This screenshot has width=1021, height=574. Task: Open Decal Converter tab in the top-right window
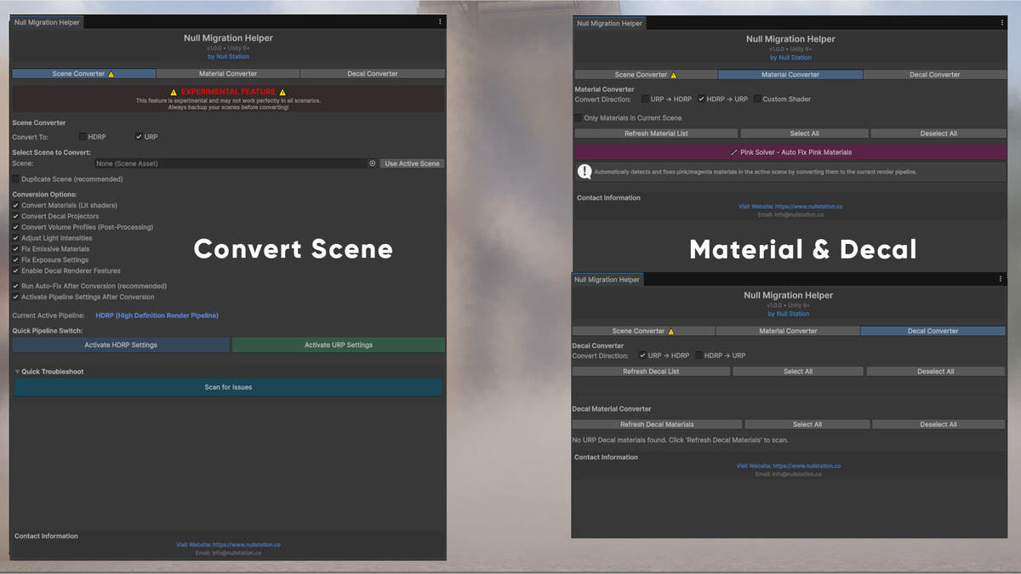(934, 75)
